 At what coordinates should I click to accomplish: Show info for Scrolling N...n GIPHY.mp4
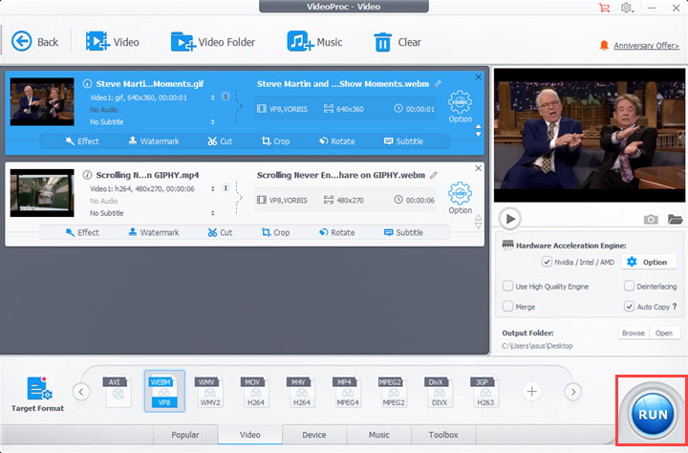pos(87,175)
